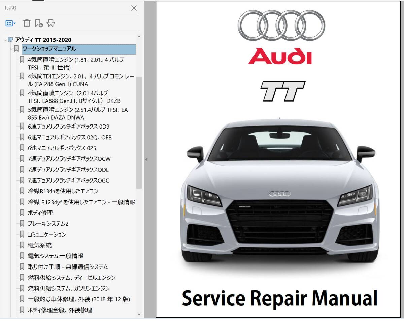Open bookmark ブレーキシステム2

click(48, 223)
